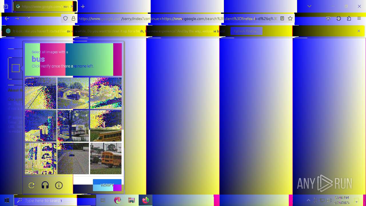Viewport: 366px width, 206px height.
Task: Open File Explorer from taskbar
Action: point(131,200)
